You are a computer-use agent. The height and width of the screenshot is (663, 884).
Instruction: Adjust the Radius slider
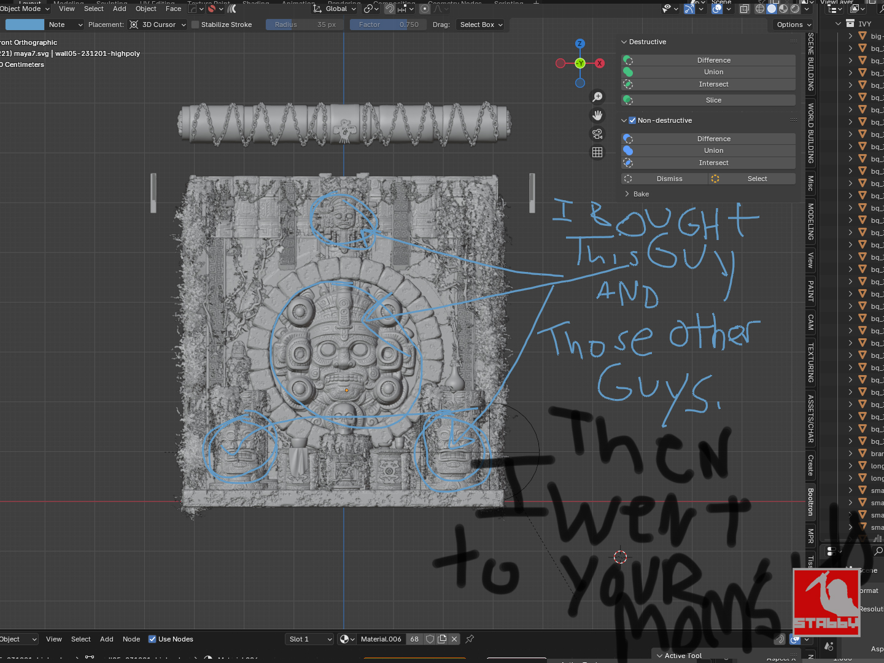[304, 25]
